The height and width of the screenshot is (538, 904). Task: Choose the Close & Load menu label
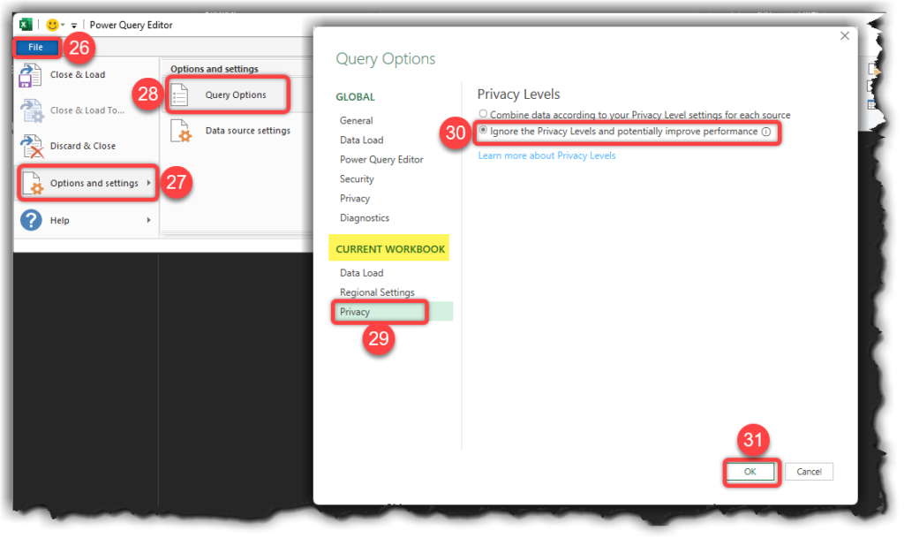(x=78, y=74)
